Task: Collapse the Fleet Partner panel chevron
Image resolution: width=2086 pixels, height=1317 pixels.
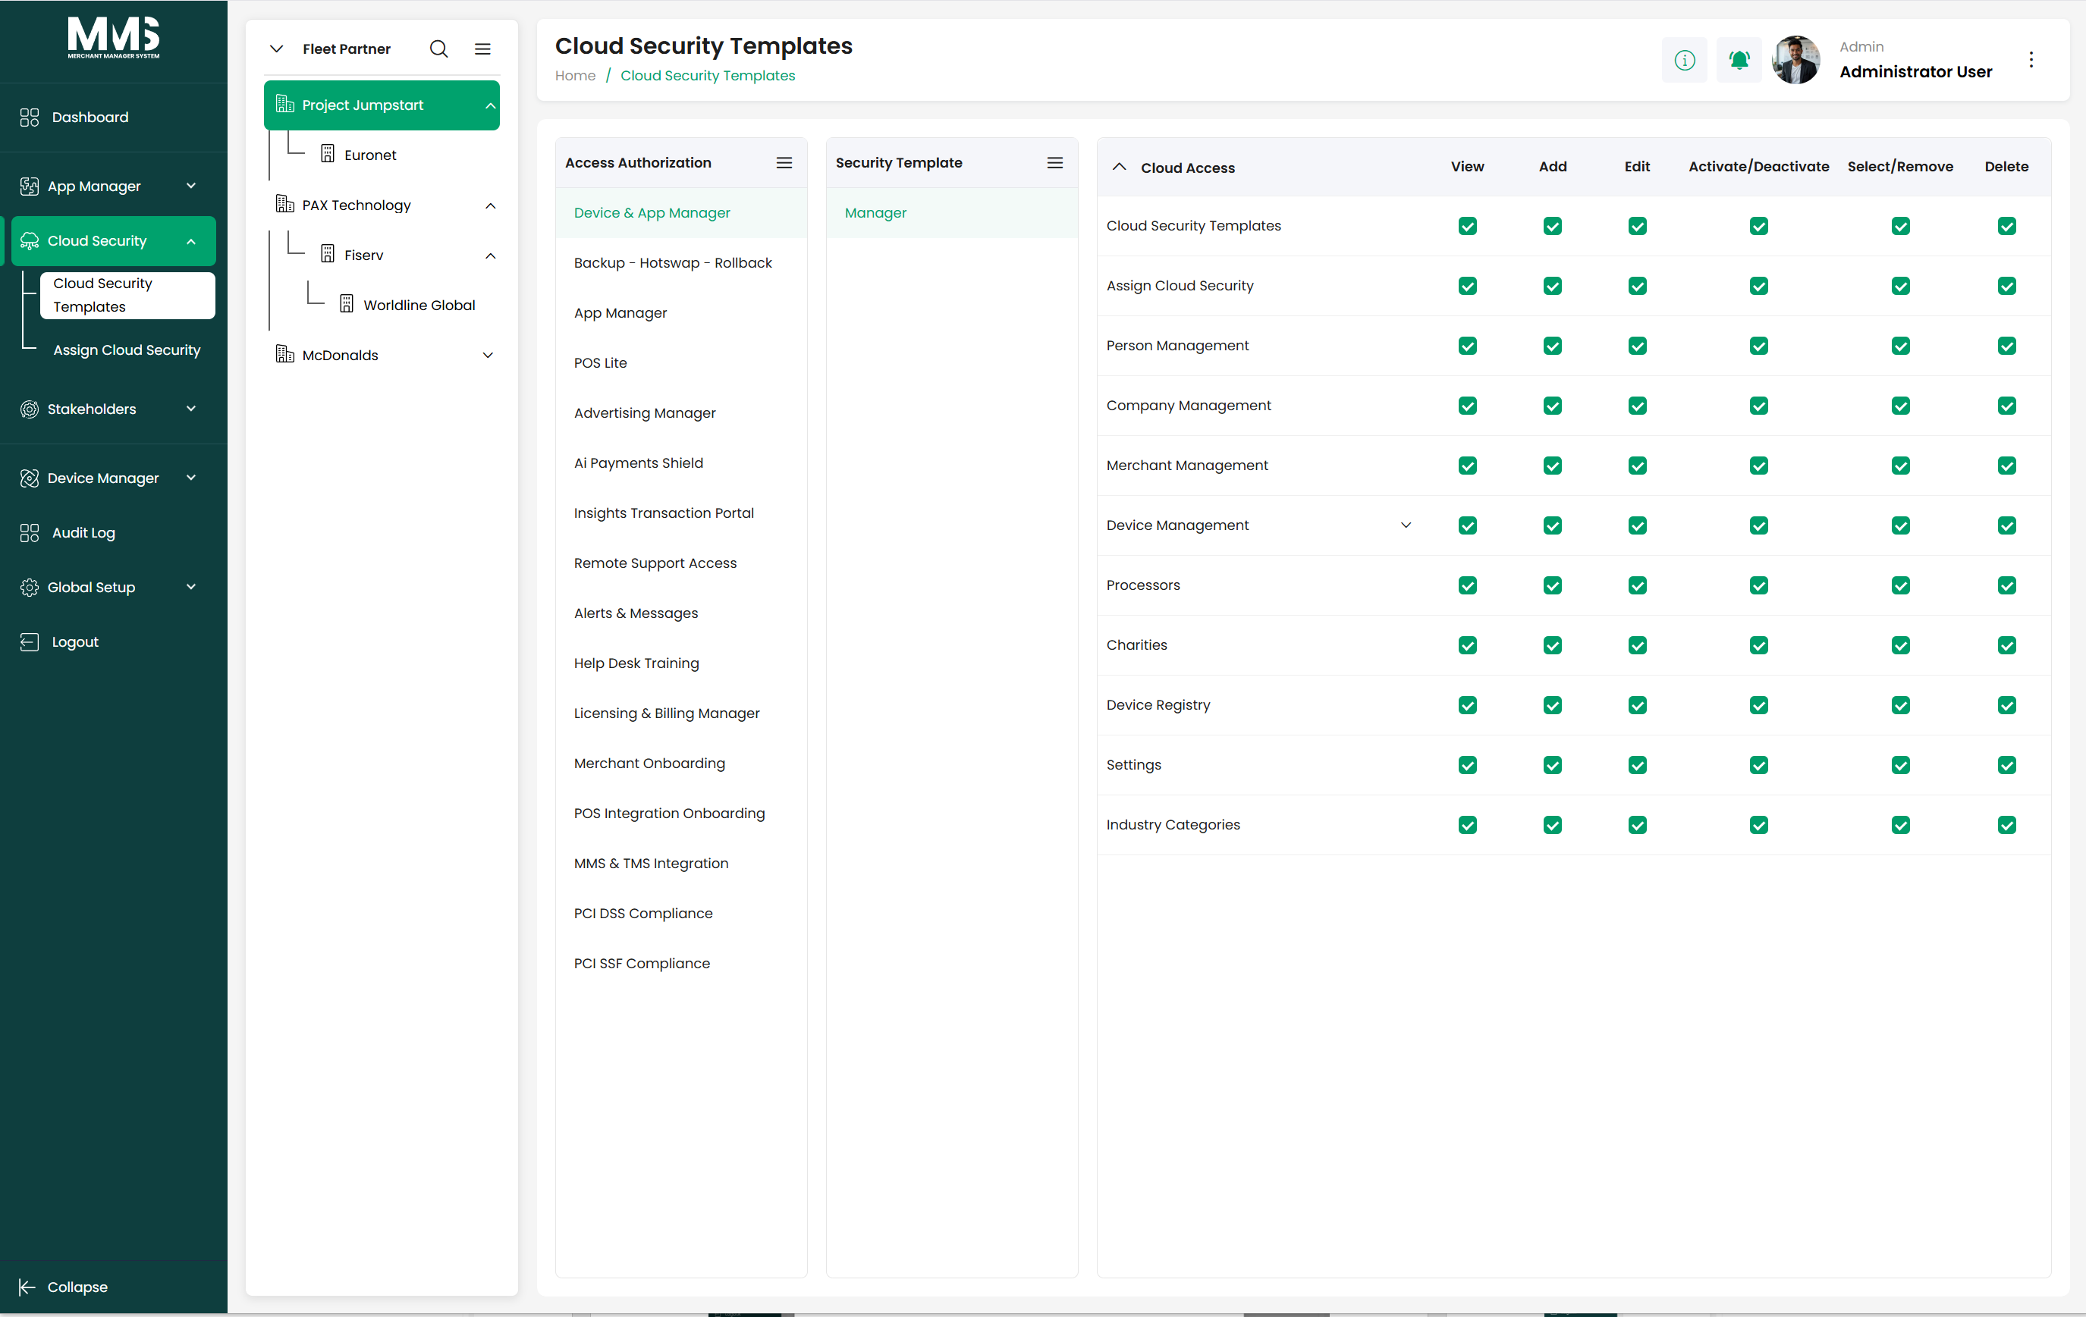Action: point(276,49)
